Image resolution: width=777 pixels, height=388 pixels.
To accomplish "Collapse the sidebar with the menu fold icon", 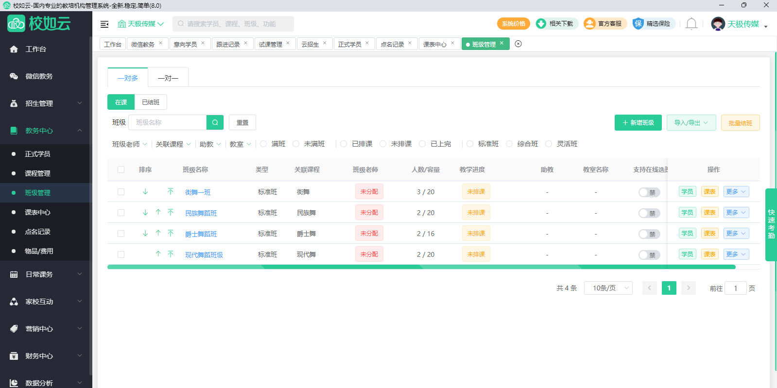I will (x=104, y=24).
